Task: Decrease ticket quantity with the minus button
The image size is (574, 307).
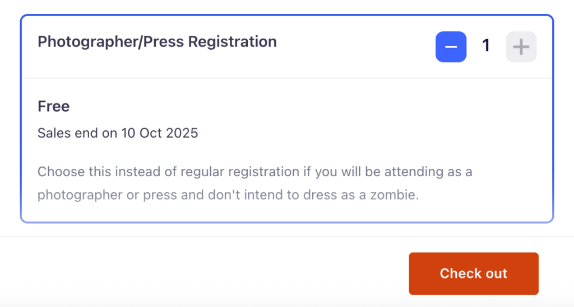Action: point(451,47)
